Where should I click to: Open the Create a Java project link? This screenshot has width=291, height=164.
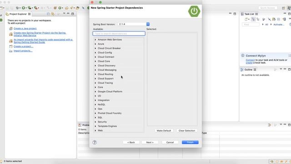(25, 28)
